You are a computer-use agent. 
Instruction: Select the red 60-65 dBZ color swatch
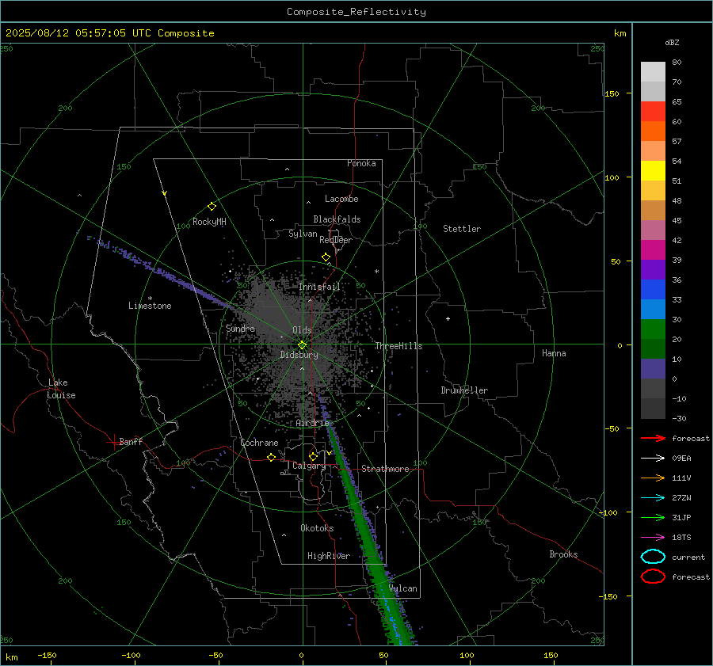(x=653, y=112)
